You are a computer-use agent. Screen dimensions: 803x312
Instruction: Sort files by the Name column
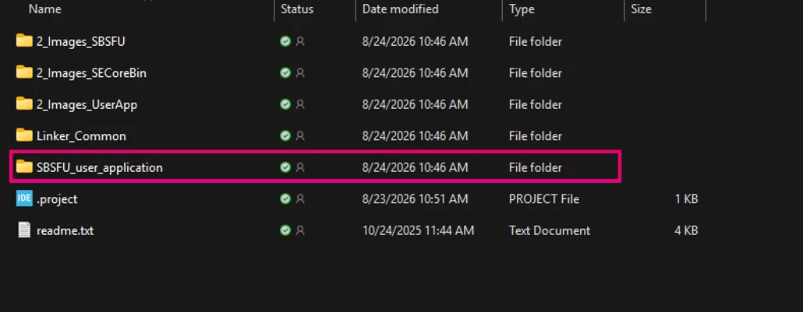(x=44, y=9)
